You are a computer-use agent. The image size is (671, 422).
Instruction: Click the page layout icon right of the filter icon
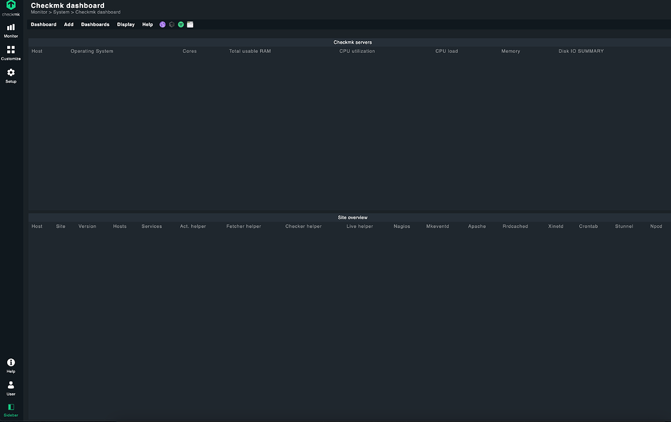pos(190,24)
